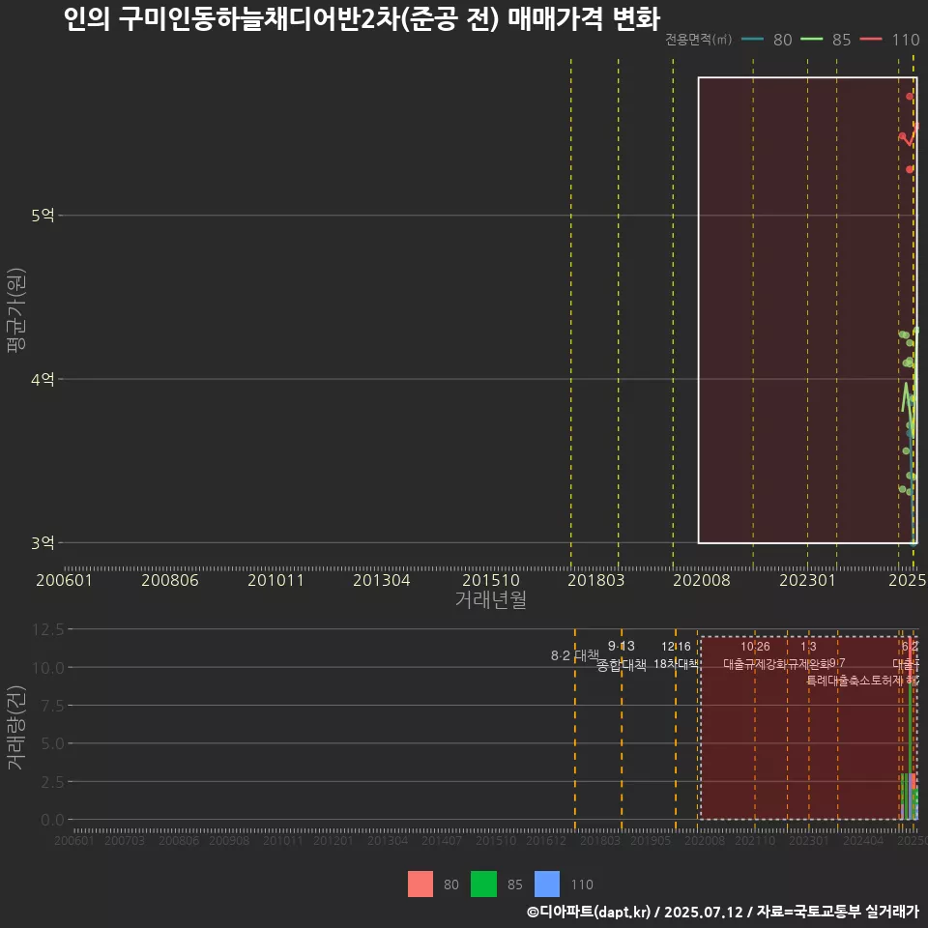Click '201304' on the price chart x-axis
The width and height of the screenshot is (928, 928).
(382, 580)
